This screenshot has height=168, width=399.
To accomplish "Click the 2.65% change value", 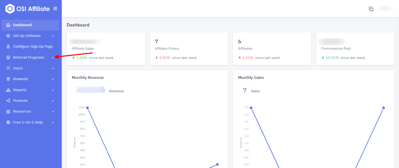I will tap(82, 58).
